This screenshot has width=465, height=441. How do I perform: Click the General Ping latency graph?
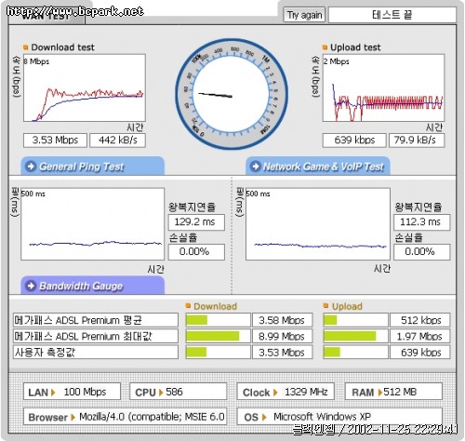(92, 224)
